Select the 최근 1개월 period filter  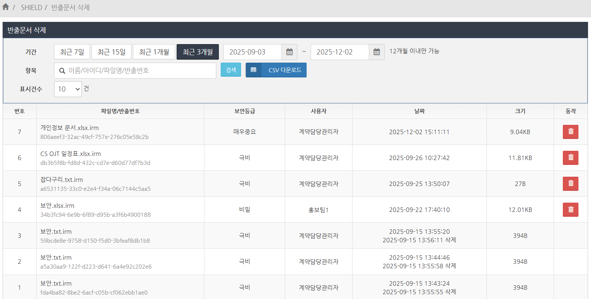click(x=154, y=52)
